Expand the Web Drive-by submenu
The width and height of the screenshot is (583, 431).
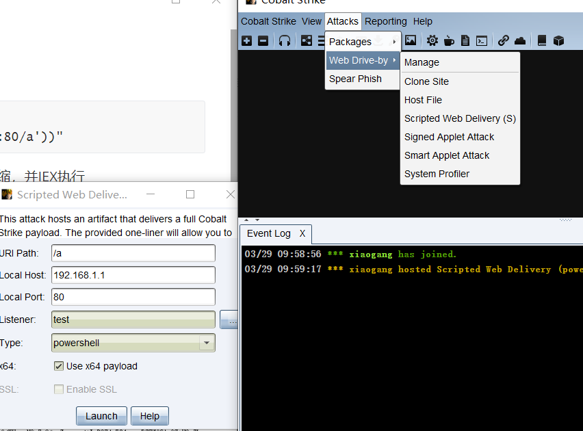[x=363, y=60]
